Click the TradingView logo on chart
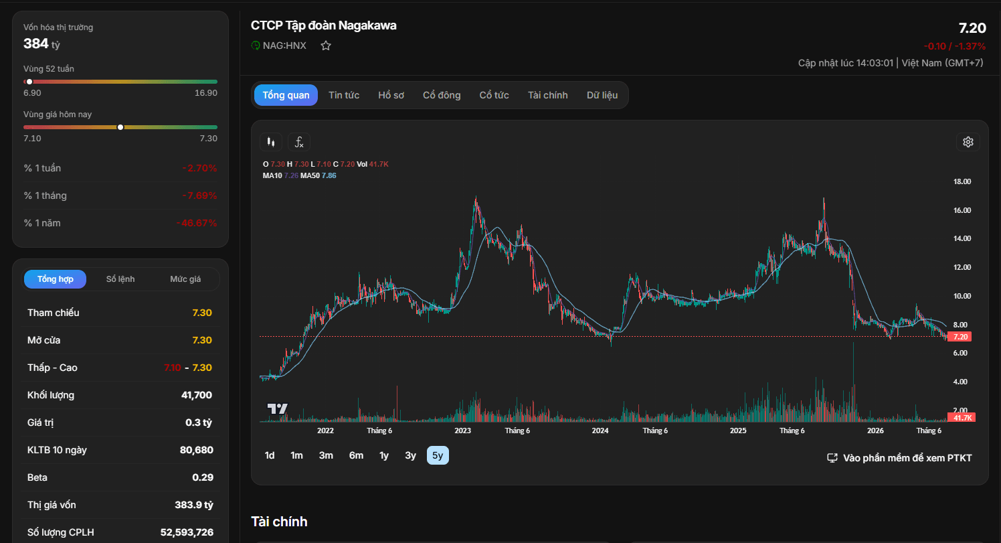1001x543 pixels. pyautogui.click(x=277, y=408)
